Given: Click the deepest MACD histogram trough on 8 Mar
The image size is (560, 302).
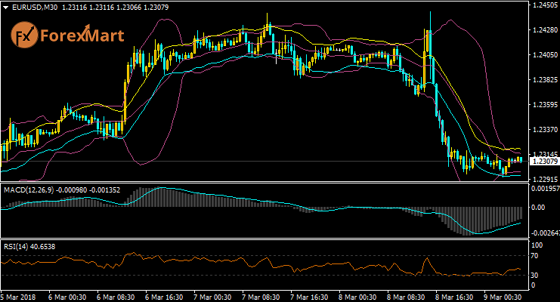Looking at the screenshot, I should pos(470,233).
